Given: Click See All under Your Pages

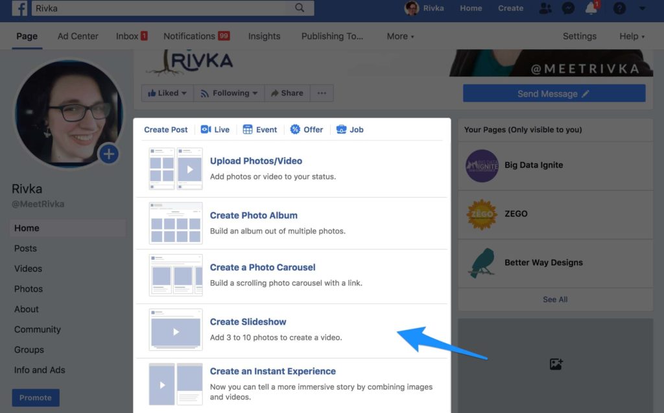Looking at the screenshot, I should tap(555, 300).
